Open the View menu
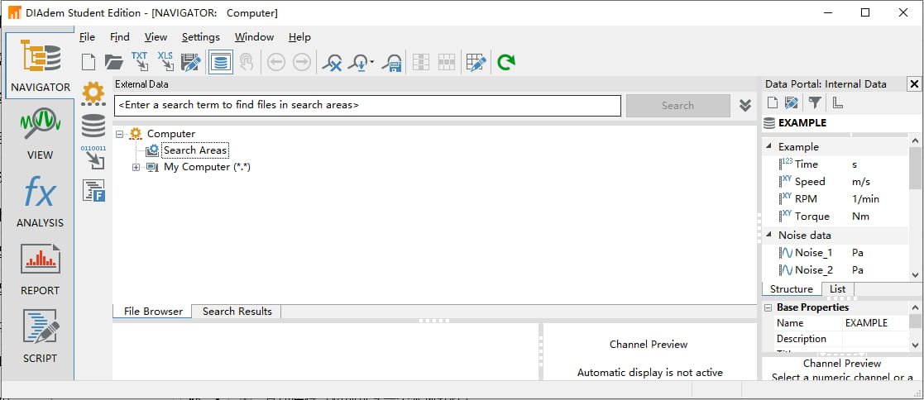The width and height of the screenshot is (924, 400). (x=156, y=37)
